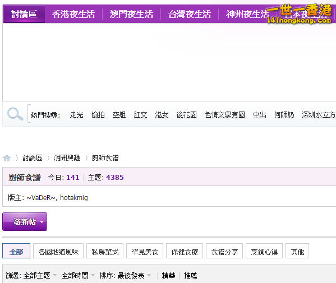This screenshot has width=336, height=283.
Task: Expand the 全部主題 filter dropdown
Action: point(40,276)
